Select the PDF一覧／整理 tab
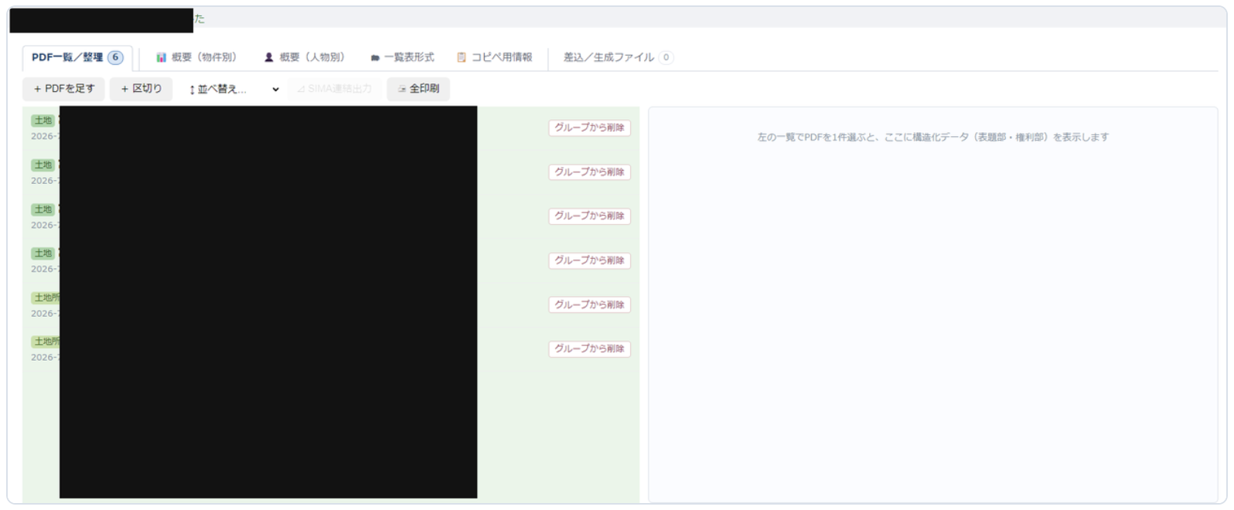This screenshot has width=1234, height=510. [77, 57]
